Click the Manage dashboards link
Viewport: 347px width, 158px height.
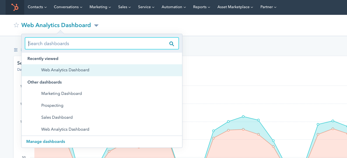pyautogui.click(x=46, y=142)
